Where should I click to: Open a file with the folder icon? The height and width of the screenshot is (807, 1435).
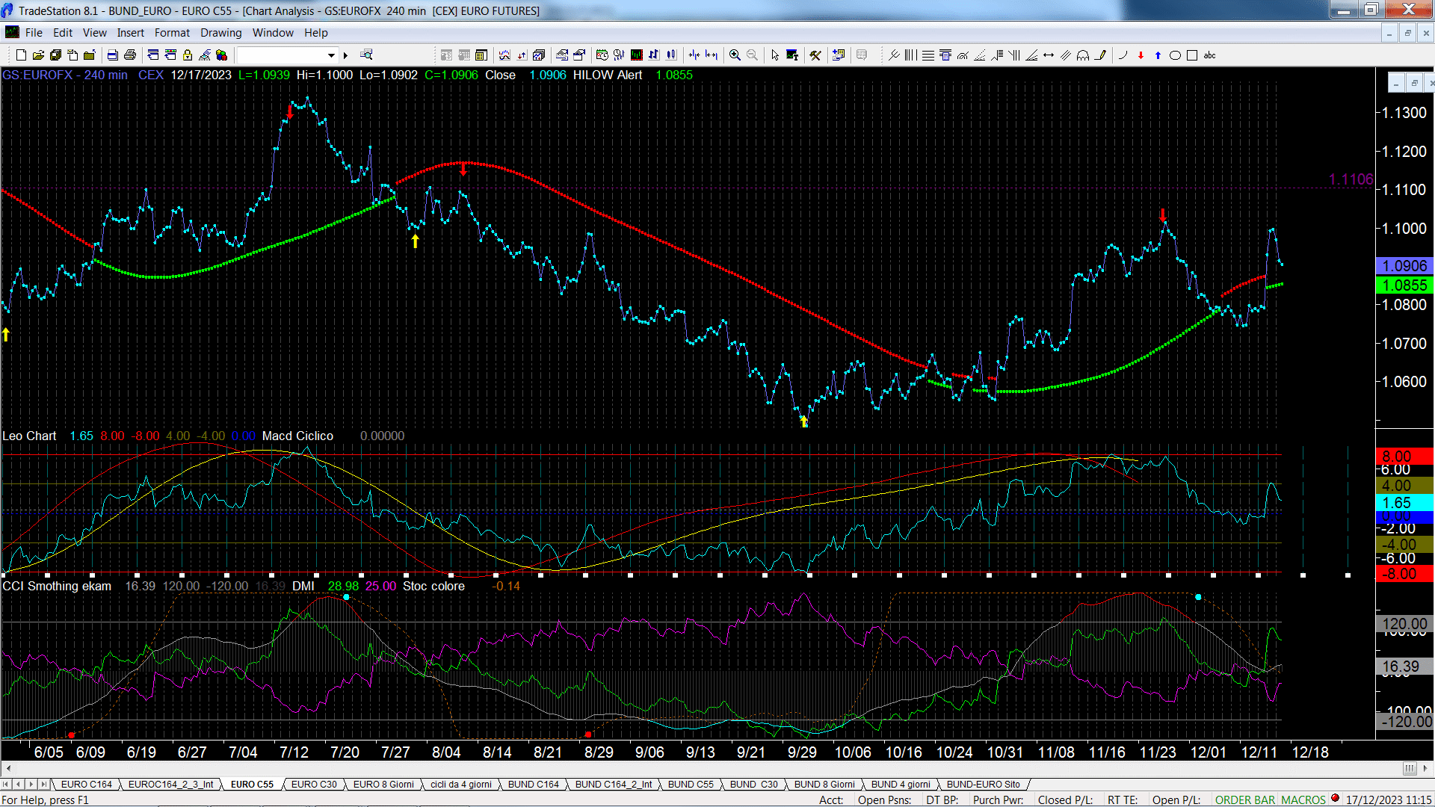tap(38, 55)
